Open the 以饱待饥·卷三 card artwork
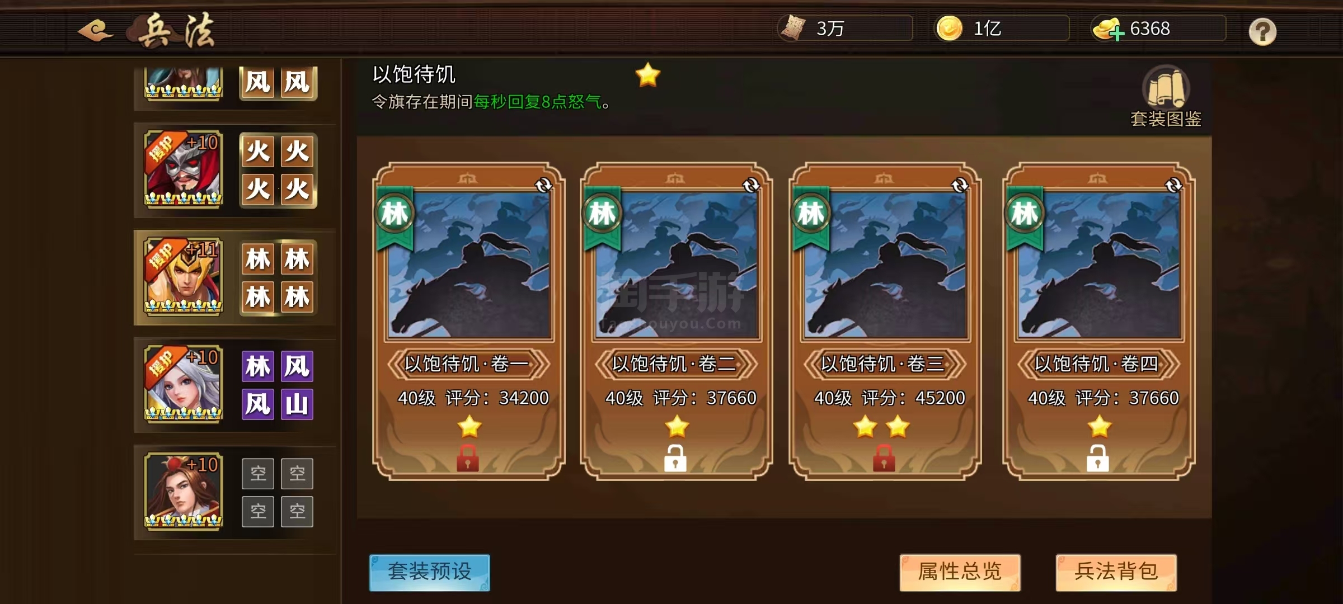This screenshot has height=604, width=1343. pyautogui.click(x=885, y=265)
